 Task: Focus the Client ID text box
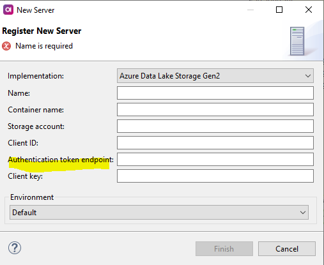pyautogui.click(x=215, y=142)
